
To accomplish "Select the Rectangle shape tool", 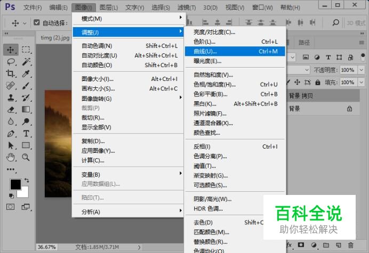I will coord(26,145).
